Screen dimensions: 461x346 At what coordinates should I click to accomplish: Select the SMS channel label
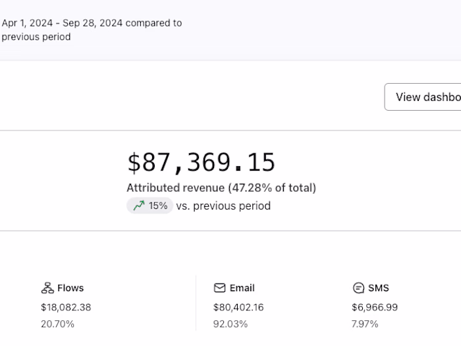point(379,288)
